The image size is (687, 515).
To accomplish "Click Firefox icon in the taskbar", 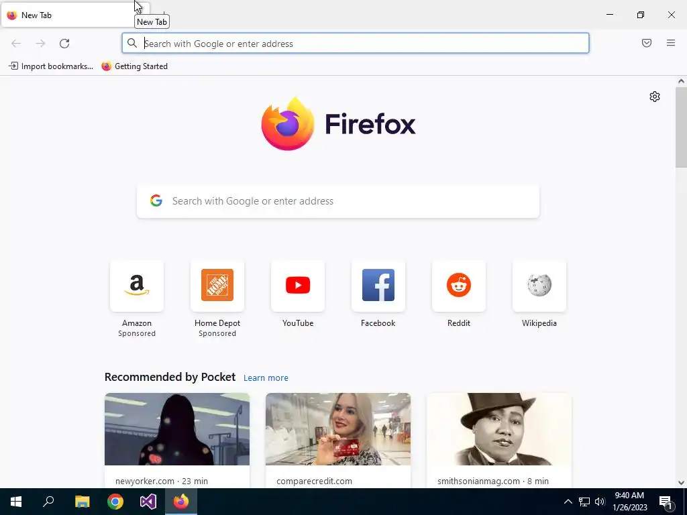I will 181,502.
